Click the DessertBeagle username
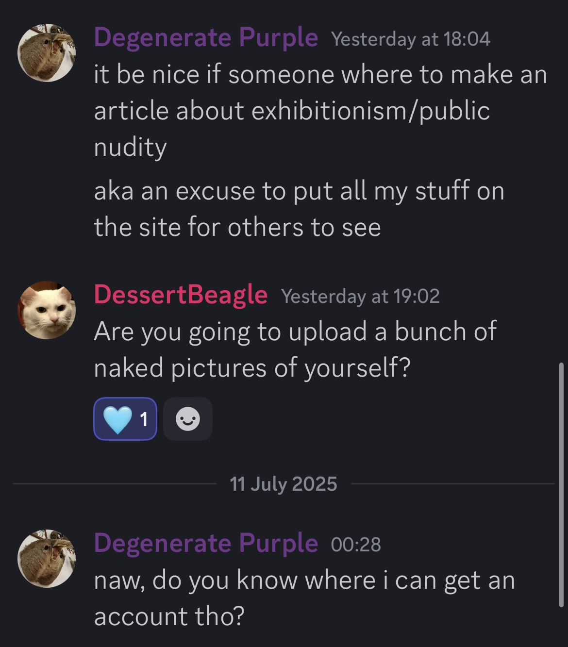The image size is (568, 647). click(x=181, y=295)
